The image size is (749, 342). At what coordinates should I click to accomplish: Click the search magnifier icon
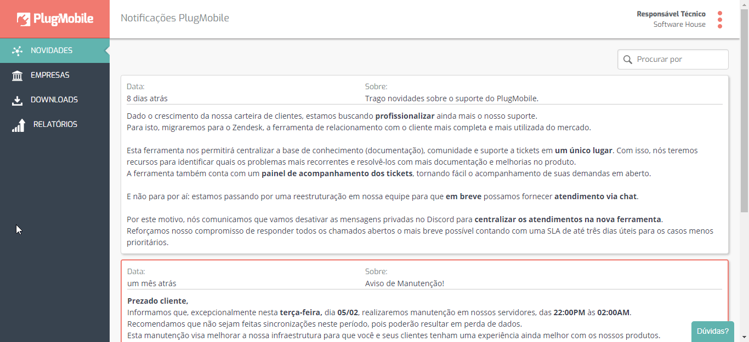627,59
